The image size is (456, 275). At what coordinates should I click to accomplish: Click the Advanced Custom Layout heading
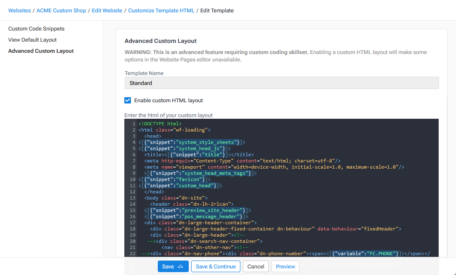(161, 41)
